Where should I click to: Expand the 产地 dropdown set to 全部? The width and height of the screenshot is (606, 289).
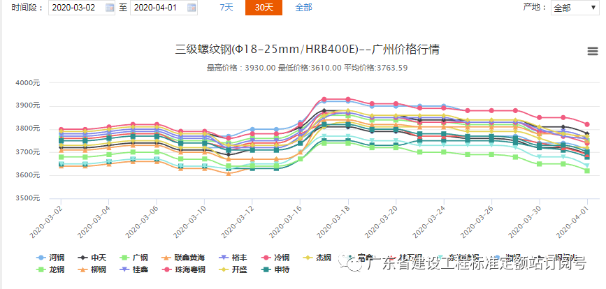(575, 8)
